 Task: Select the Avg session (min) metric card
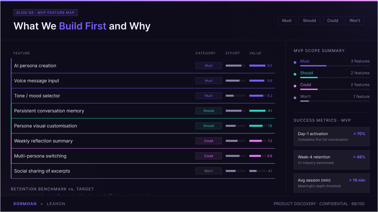click(331, 183)
